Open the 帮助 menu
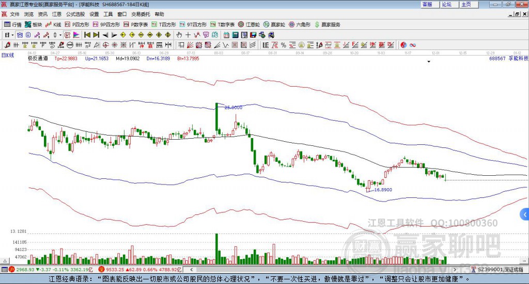 point(159,14)
